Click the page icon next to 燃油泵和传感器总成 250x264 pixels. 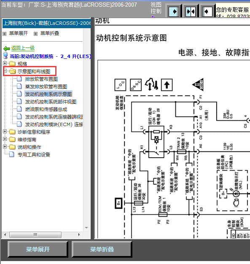coord(19,109)
